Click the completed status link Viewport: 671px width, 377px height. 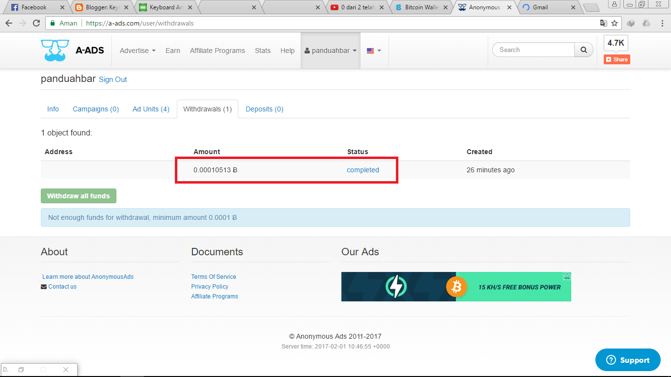[x=363, y=170]
